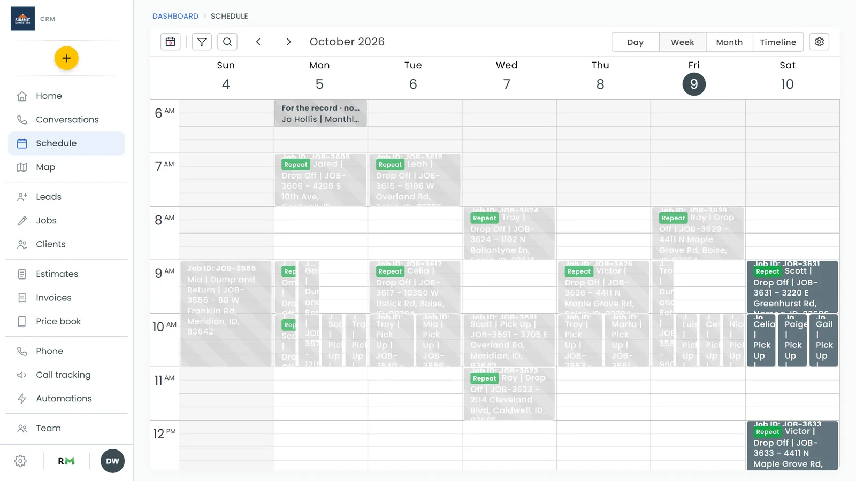
Task: Switch to the Week view
Action: pyautogui.click(x=683, y=42)
